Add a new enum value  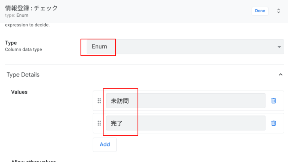tap(105, 145)
